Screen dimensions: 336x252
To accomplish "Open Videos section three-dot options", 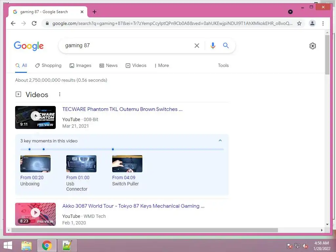I will coord(60,94).
